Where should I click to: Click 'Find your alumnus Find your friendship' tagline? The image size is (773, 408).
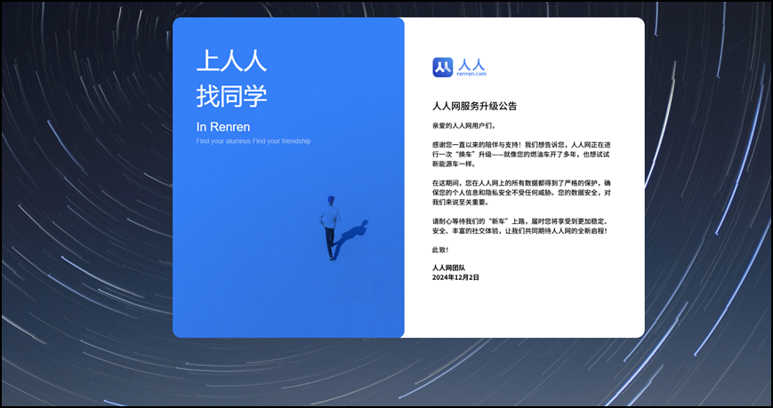click(x=254, y=141)
